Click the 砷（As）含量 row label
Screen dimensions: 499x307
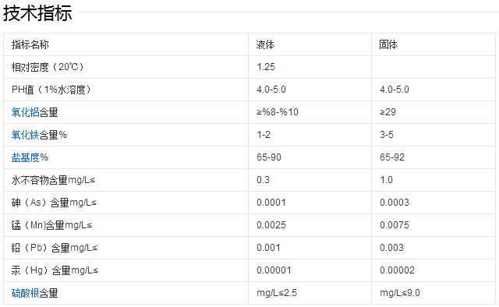tap(54, 203)
